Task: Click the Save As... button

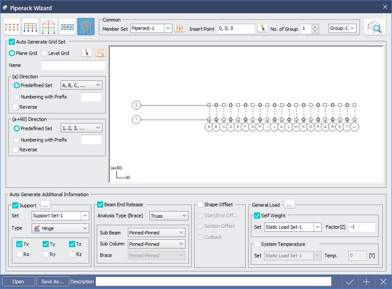Action: 52,282
